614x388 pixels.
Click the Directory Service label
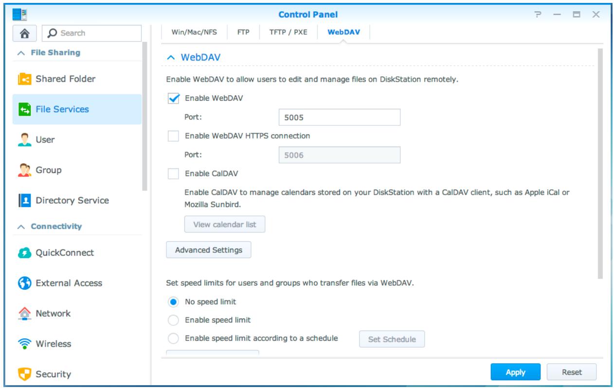coord(72,200)
